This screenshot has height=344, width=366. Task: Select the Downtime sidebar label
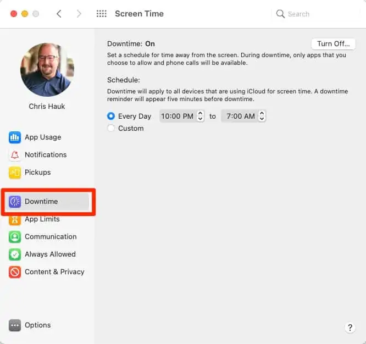click(41, 202)
